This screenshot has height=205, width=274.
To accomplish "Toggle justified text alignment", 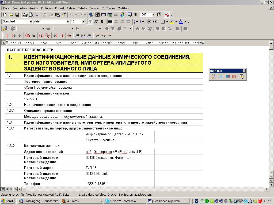I will (128, 22).
